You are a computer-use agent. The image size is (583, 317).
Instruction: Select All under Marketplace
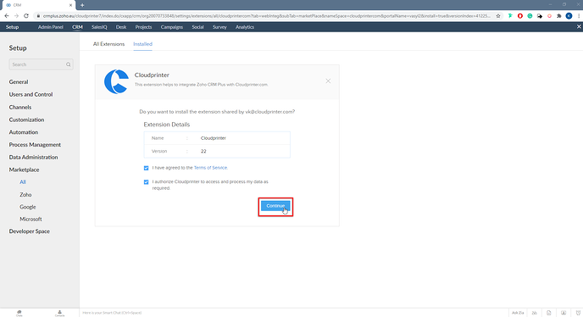[x=23, y=182]
